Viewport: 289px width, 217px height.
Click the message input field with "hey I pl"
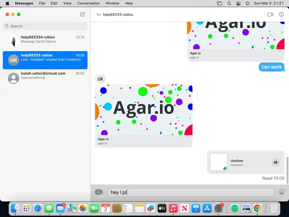point(191,192)
